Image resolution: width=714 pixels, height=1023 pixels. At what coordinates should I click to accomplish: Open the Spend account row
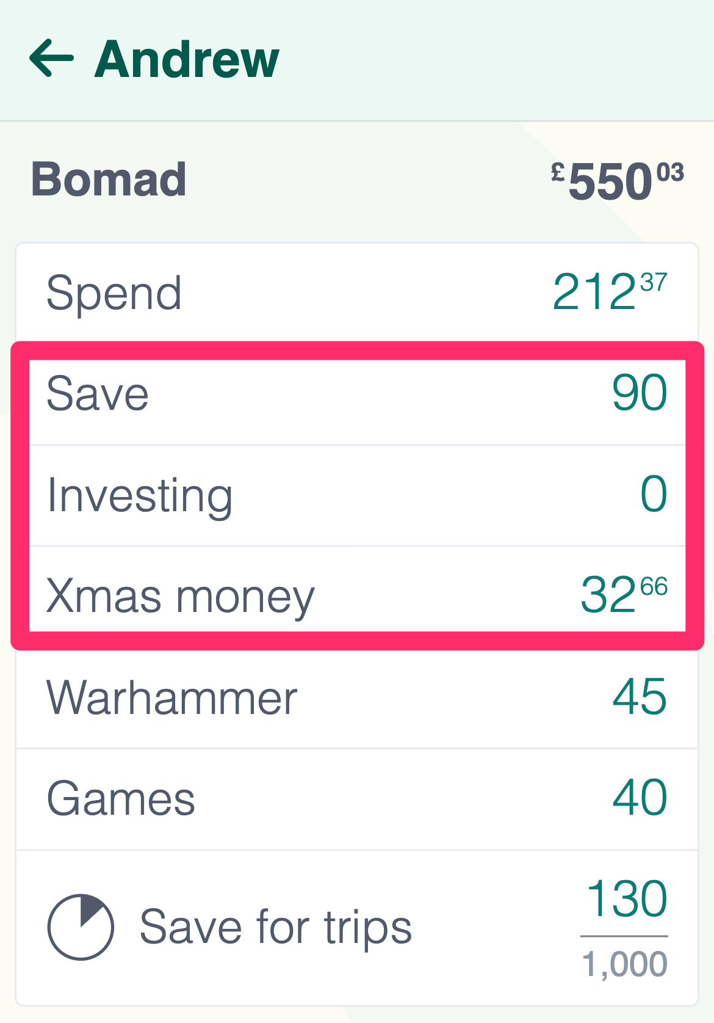[x=357, y=293]
